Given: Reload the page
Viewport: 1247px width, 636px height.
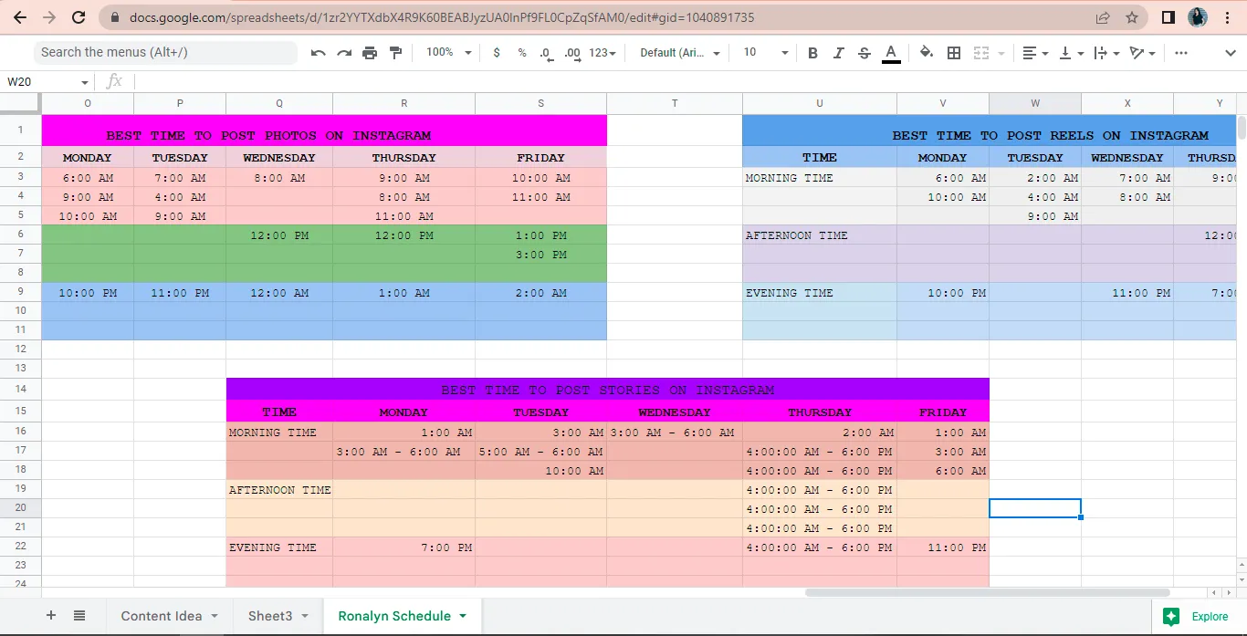Looking at the screenshot, I should (x=79, y=17).
